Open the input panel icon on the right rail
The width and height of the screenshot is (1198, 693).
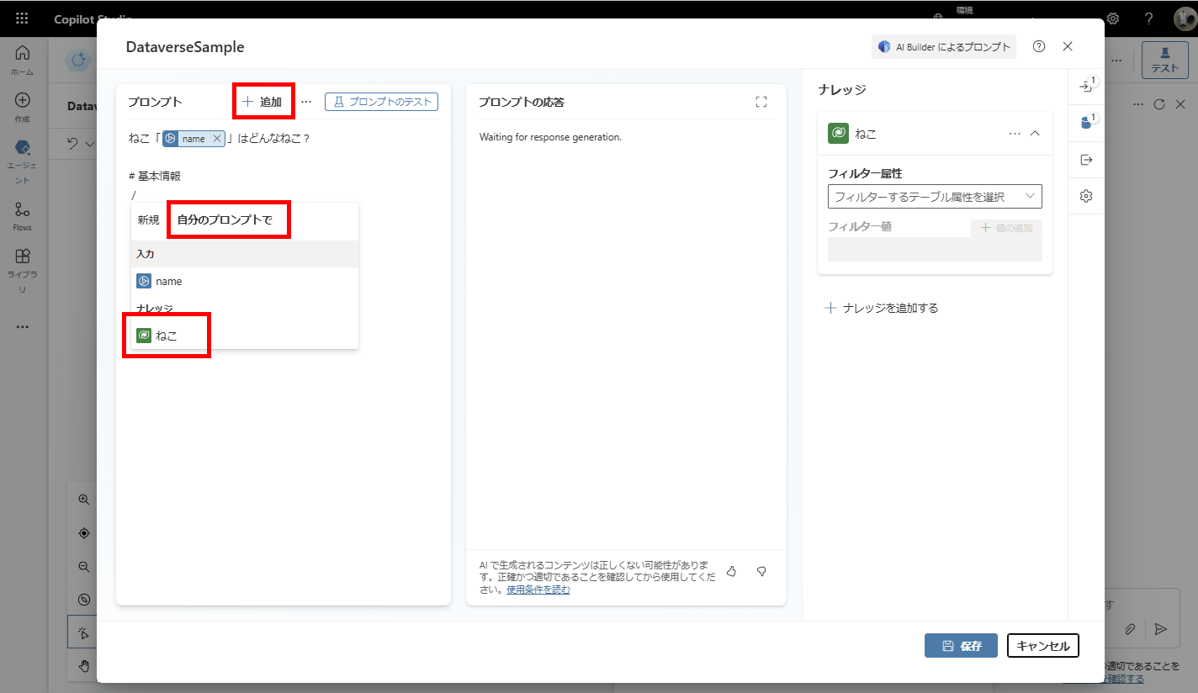[x=1085, y=87]
